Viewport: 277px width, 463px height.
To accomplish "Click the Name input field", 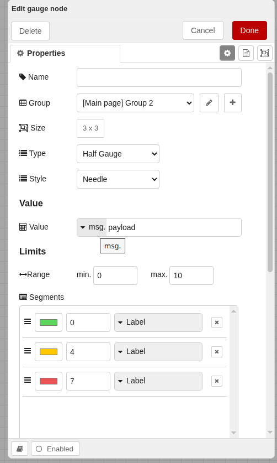I will tap(159, 77).
